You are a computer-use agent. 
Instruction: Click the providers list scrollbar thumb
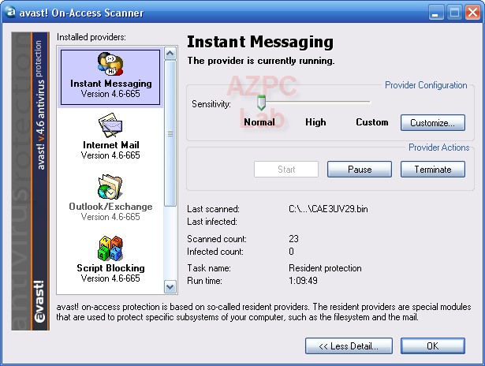click(170, 133)
